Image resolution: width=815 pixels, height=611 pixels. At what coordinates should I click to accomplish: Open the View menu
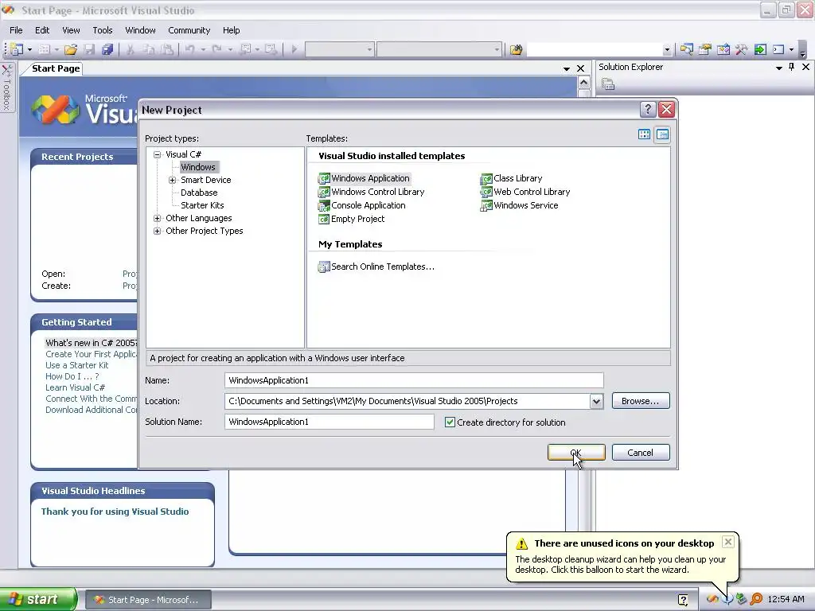(x=71, y=30)
